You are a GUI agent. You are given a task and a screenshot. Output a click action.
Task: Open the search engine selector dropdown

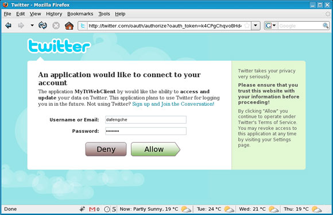tap(270, 26)
